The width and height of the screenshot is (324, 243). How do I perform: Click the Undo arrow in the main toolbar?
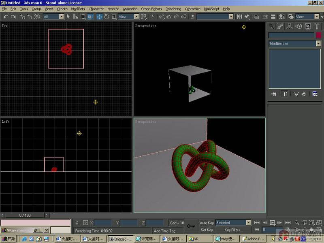[x=6, y=17]
